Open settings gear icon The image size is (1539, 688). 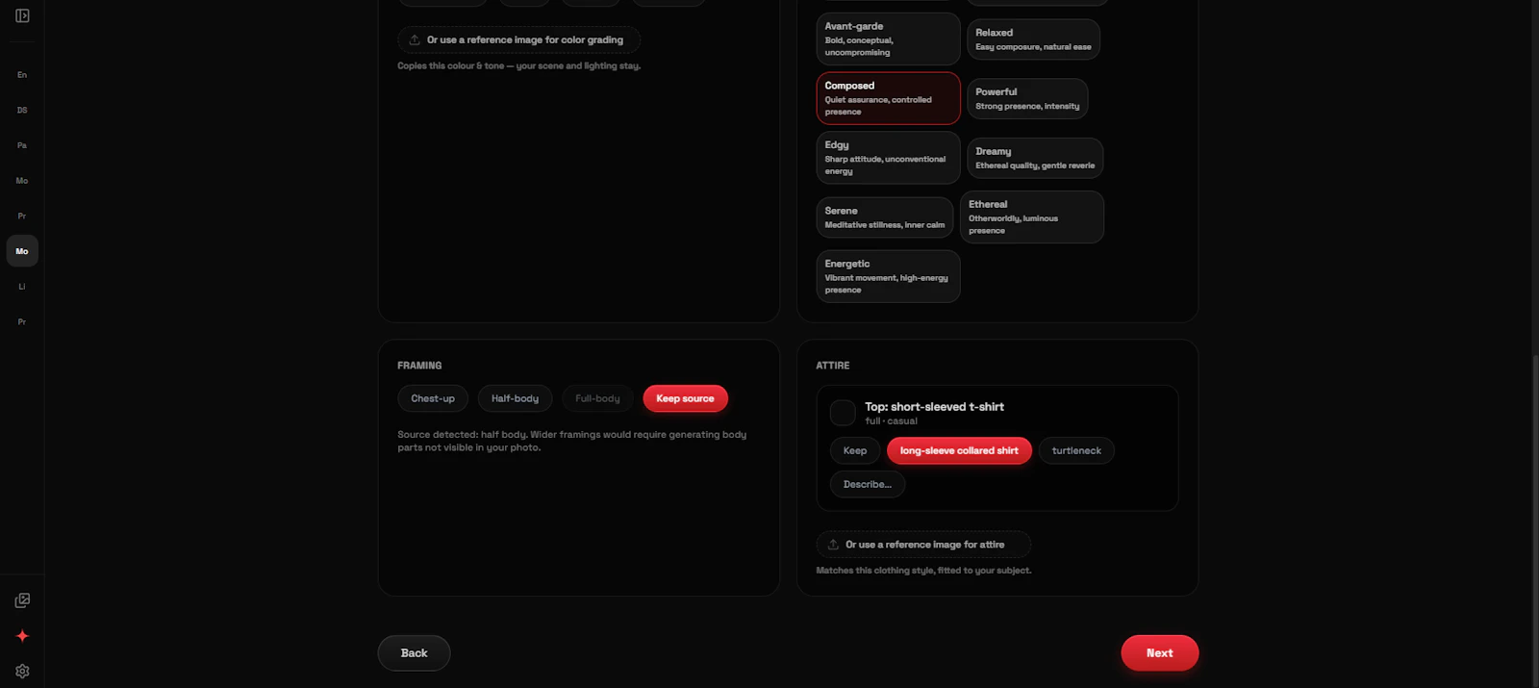pyautogui.click(x=22, y=672)
